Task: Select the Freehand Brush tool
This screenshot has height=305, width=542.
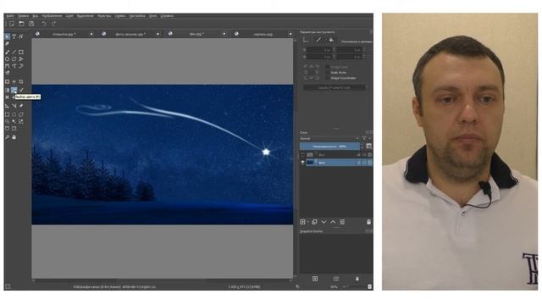Action: (x=8, y=53)
